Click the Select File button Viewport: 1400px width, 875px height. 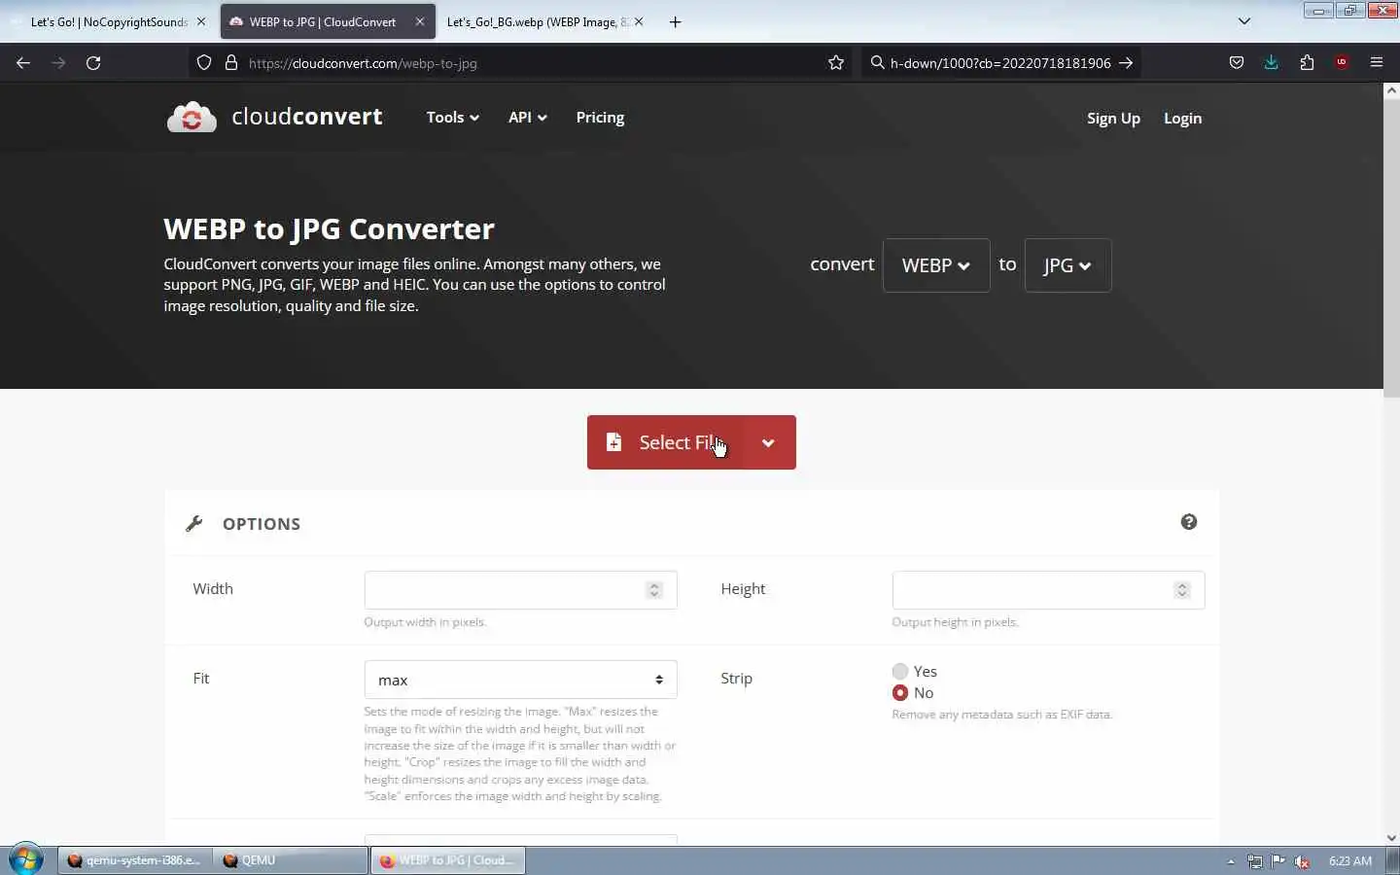tap(665, 442)
